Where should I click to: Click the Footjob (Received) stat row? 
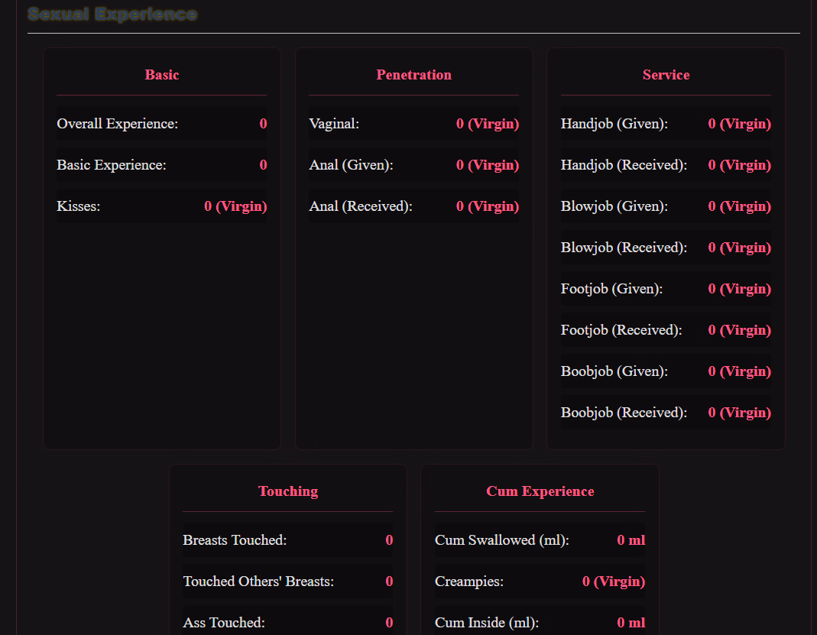[666, 330]
